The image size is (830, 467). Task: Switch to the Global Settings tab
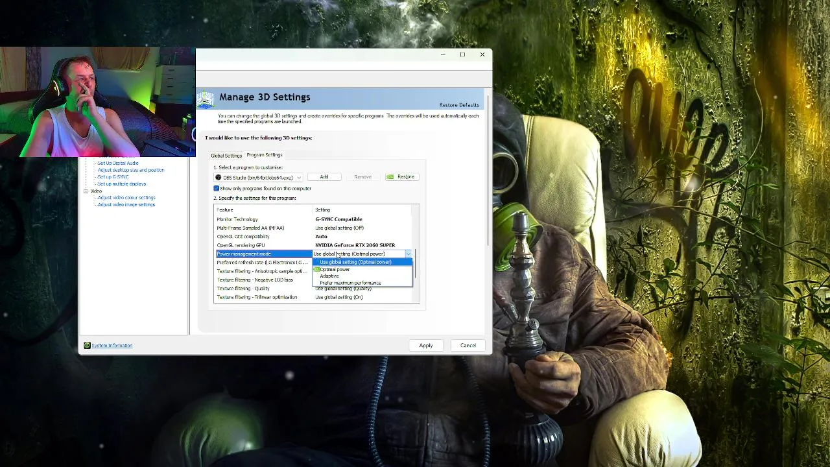[x=226, y=156]
